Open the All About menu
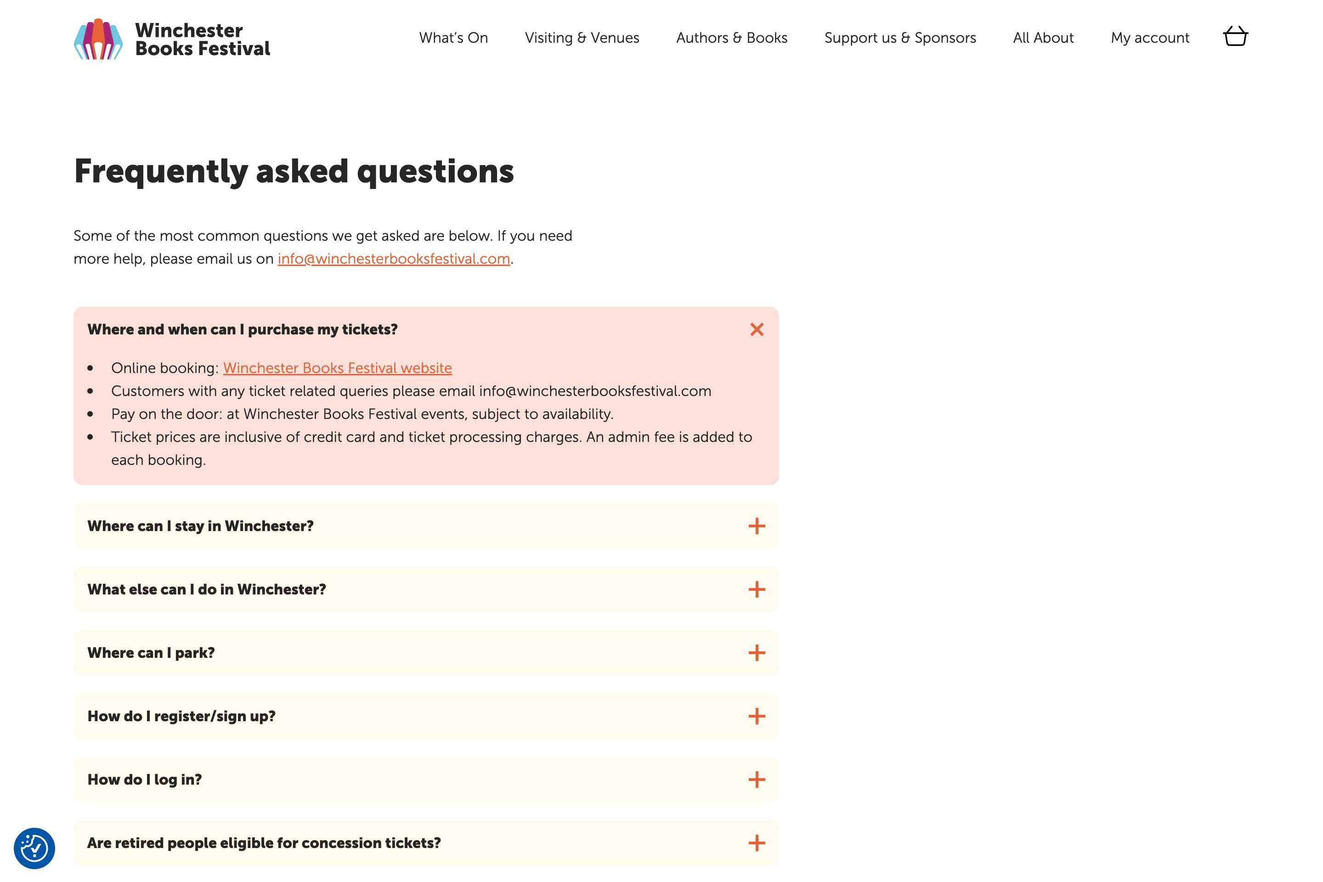The width and height of the screenshot is (1323, 882). click(x=1043, y=38)
